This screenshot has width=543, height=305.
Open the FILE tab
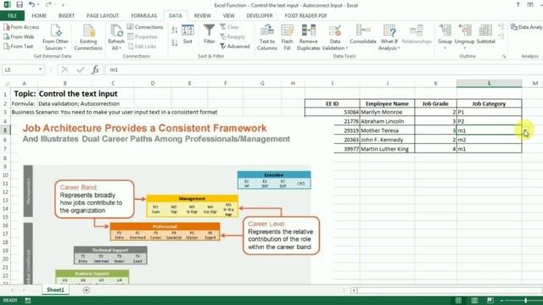[12, 15]
